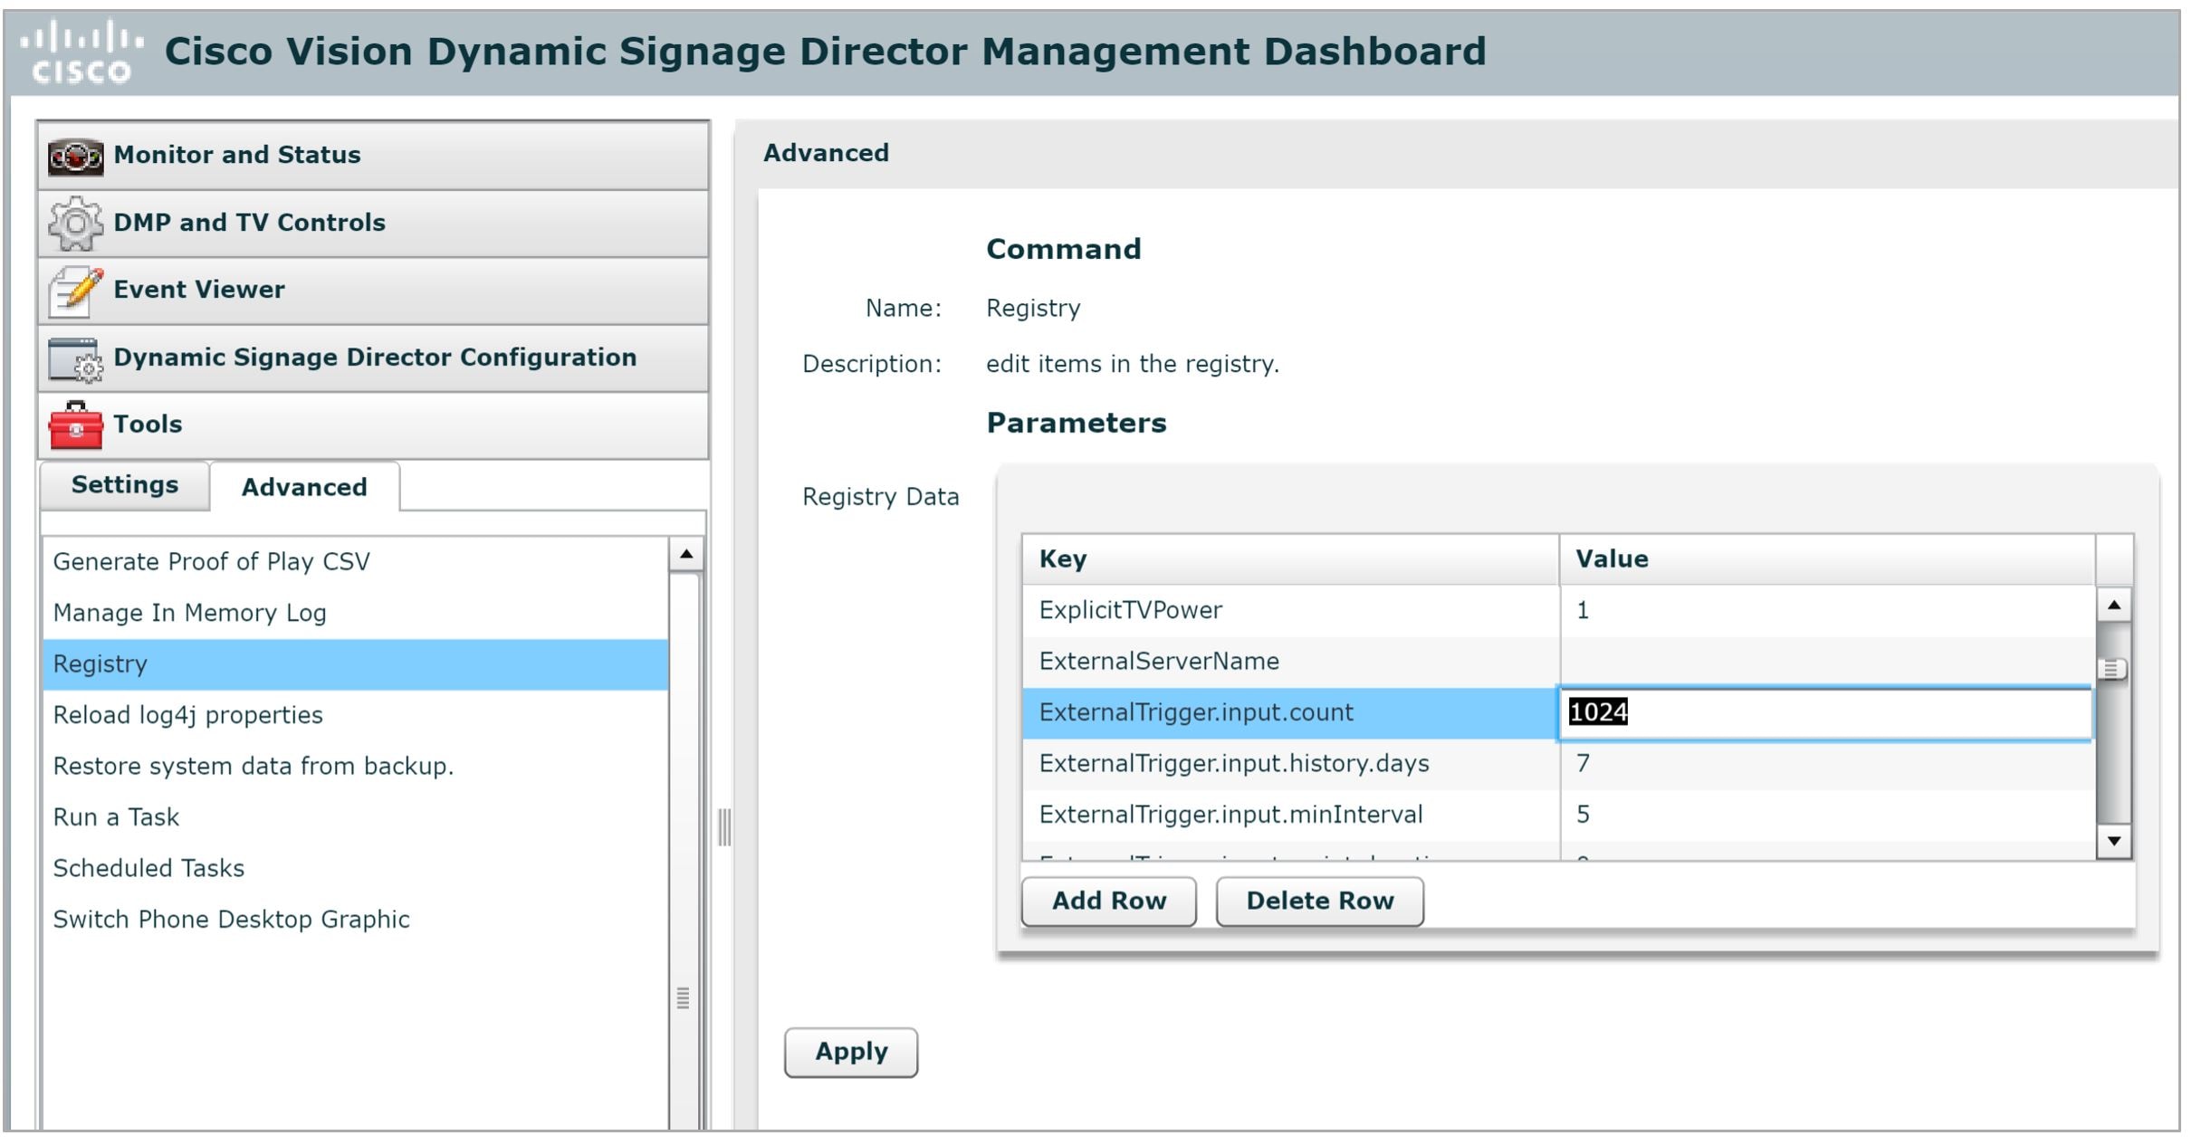
Task: Open Dynamic Signage Director Configuration section
Action: tap(373, 358)
